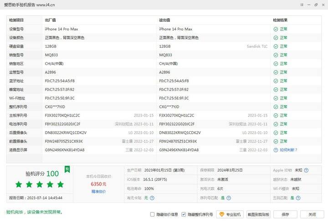Uncheck the 隐藏整机序列号 checkbox
Screen dimensions: 328x223
click(x=184, y=214)
